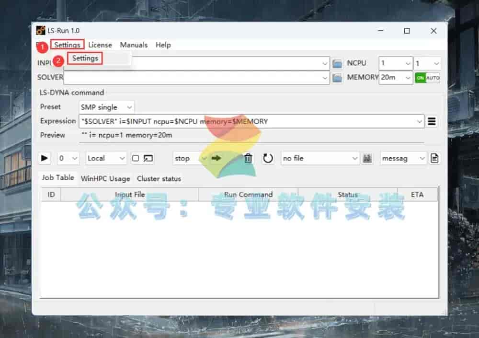Viewport: 479px width, 338px height.
Task: Browse for solver executable folder icon
Action: (x=337, y=78)
